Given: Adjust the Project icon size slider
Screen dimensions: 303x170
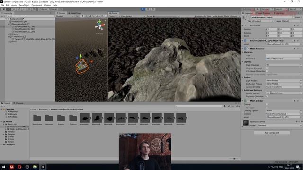Looking at the screenshot, I should point(233,159).
